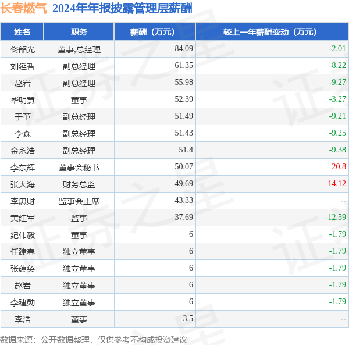349x345 pixels.
Task: Click the 监事会主席 job title cell
Action: coord(79,201)
